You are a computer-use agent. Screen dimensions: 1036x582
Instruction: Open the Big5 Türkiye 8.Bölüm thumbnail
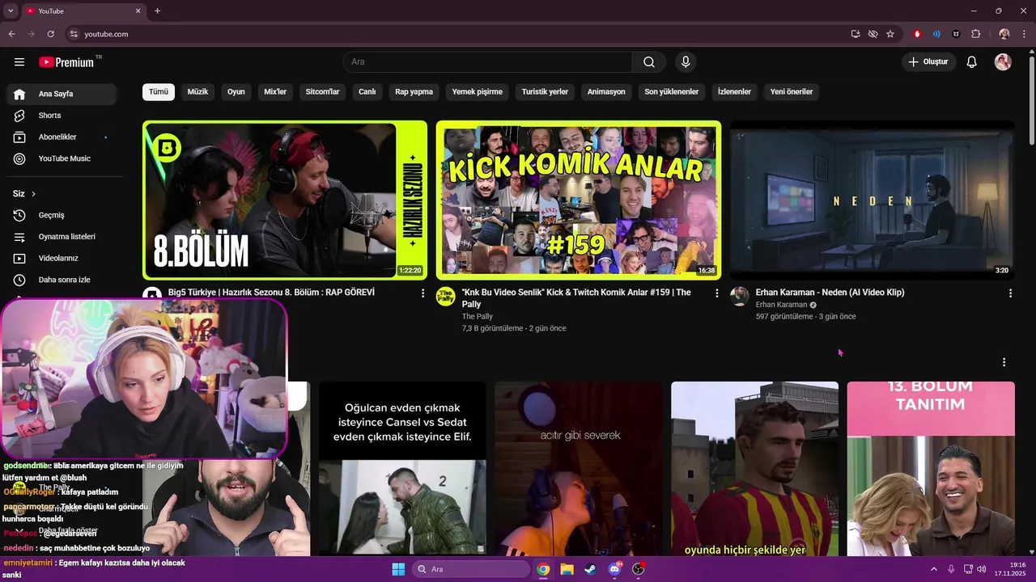(285, 200)
